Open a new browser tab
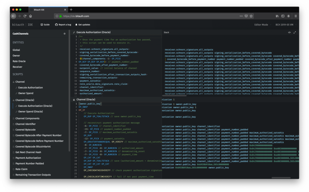Screen dimensions: 309x192 click(71, 10)
